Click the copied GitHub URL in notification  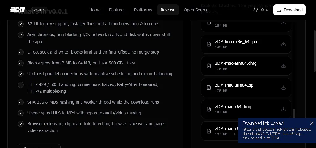pyautogui.click(x=277, y=131)
